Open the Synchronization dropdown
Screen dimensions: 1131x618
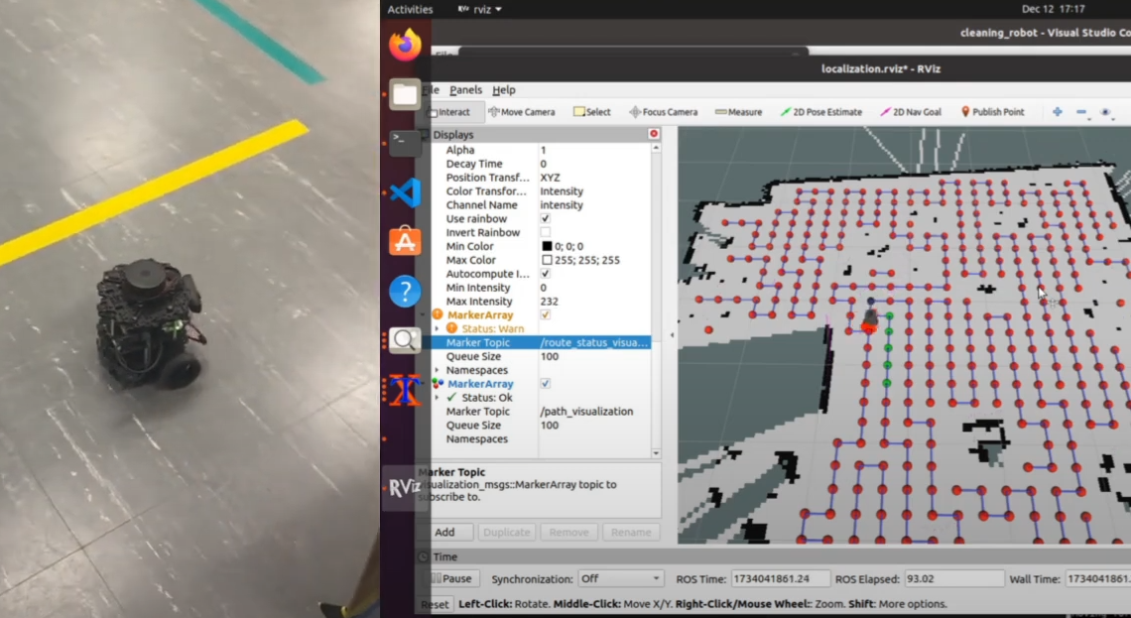pyautogui.click(x=621, y=578)
